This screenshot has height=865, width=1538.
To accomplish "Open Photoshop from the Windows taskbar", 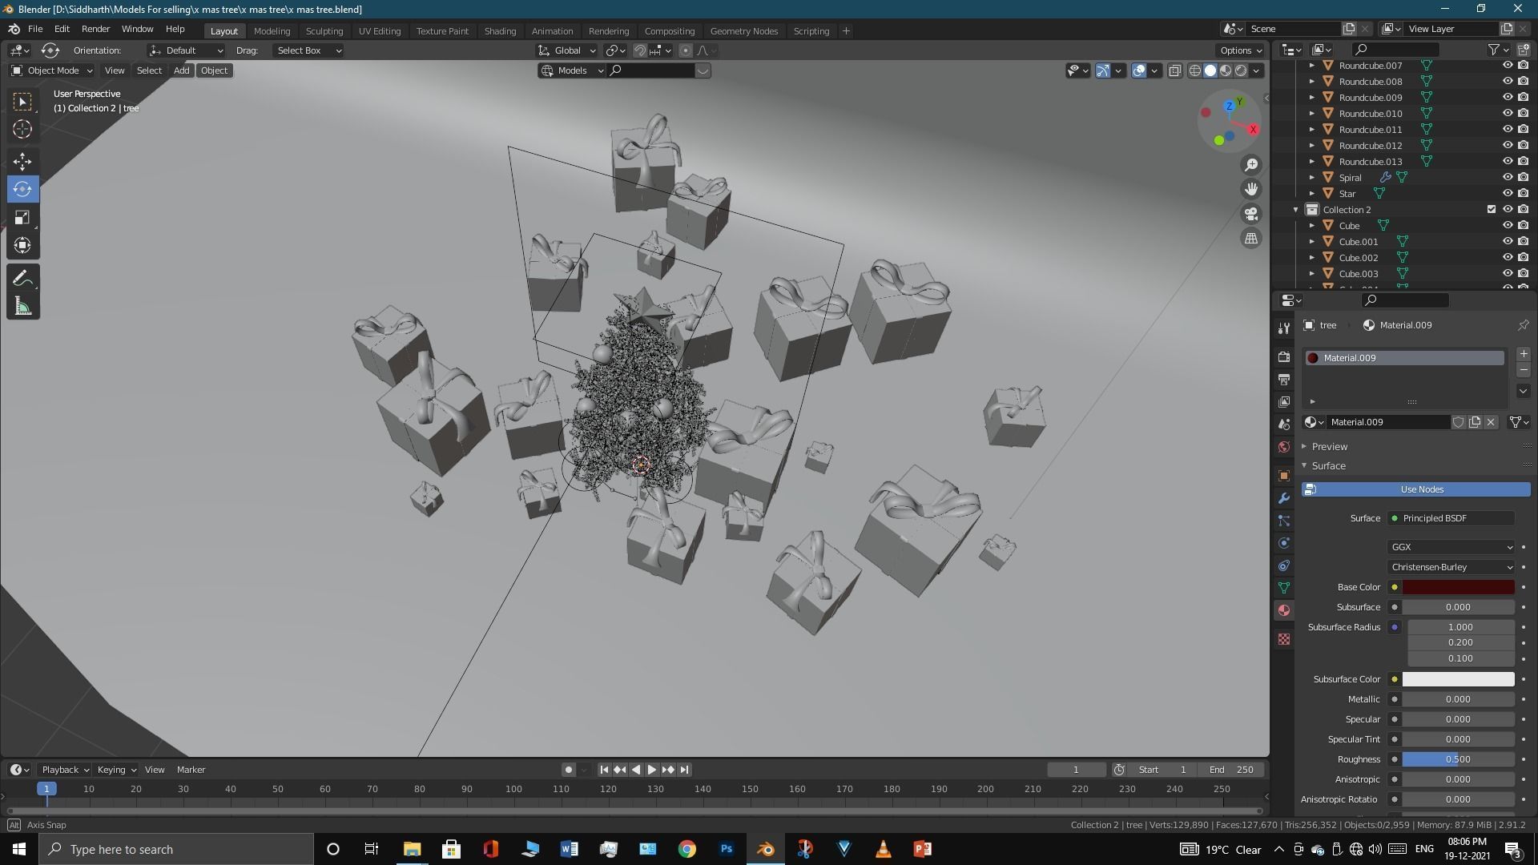I will [x=726, y=849].
